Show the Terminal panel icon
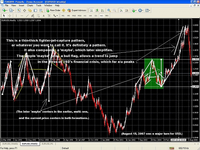The height and width of the screenshot is (150, 200). click(x=35, y=11)
